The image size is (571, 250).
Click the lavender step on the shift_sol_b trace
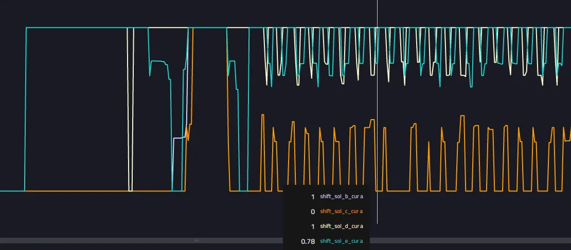[x=179, y=138]
